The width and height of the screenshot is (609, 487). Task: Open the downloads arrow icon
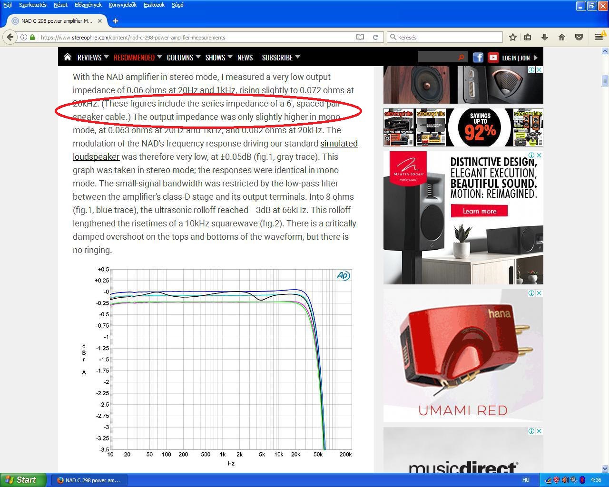(x=545, y=37)
